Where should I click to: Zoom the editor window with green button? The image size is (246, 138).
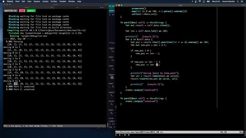121,5
